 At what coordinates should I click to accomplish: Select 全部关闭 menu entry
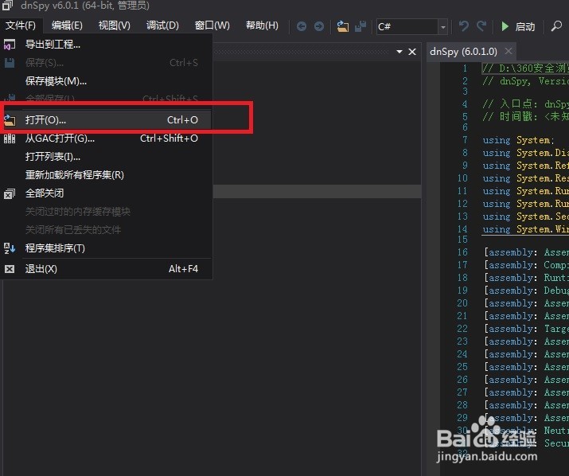107,193
